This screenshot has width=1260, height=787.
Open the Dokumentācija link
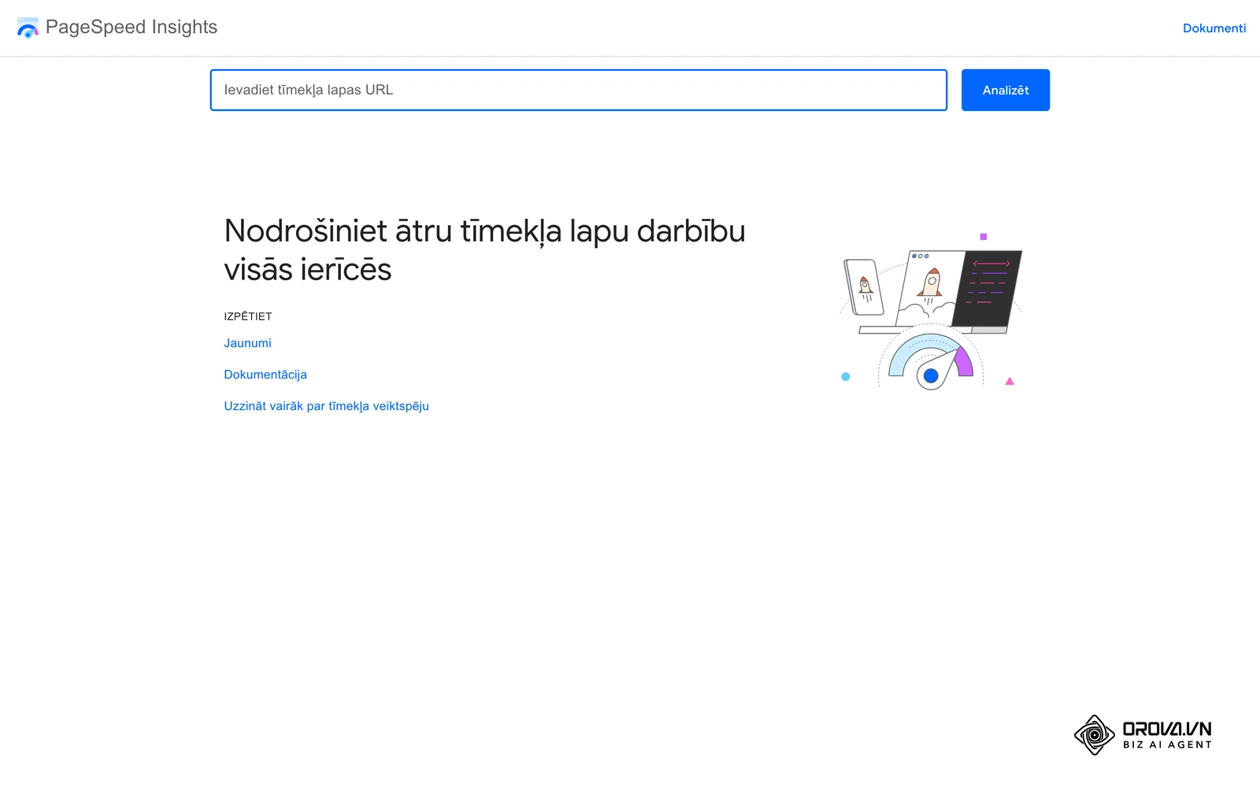265,375
